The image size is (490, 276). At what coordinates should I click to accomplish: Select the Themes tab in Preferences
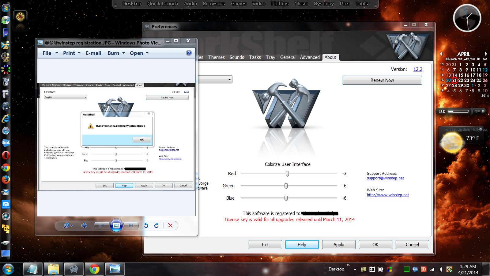click(217, 57)
